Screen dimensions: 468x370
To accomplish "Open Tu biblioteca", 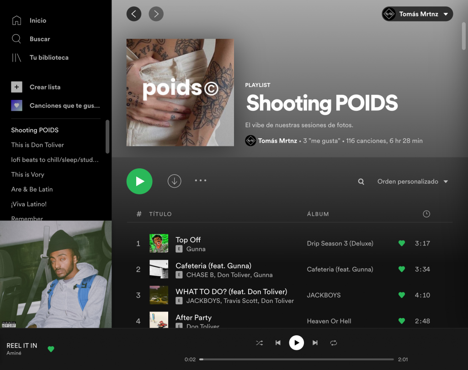I will click(x=50, y=57).
